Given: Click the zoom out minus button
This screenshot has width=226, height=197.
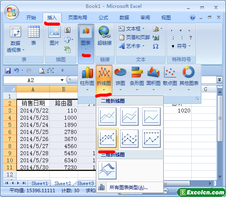Looking at the screenshot, I should click(166, 191).
